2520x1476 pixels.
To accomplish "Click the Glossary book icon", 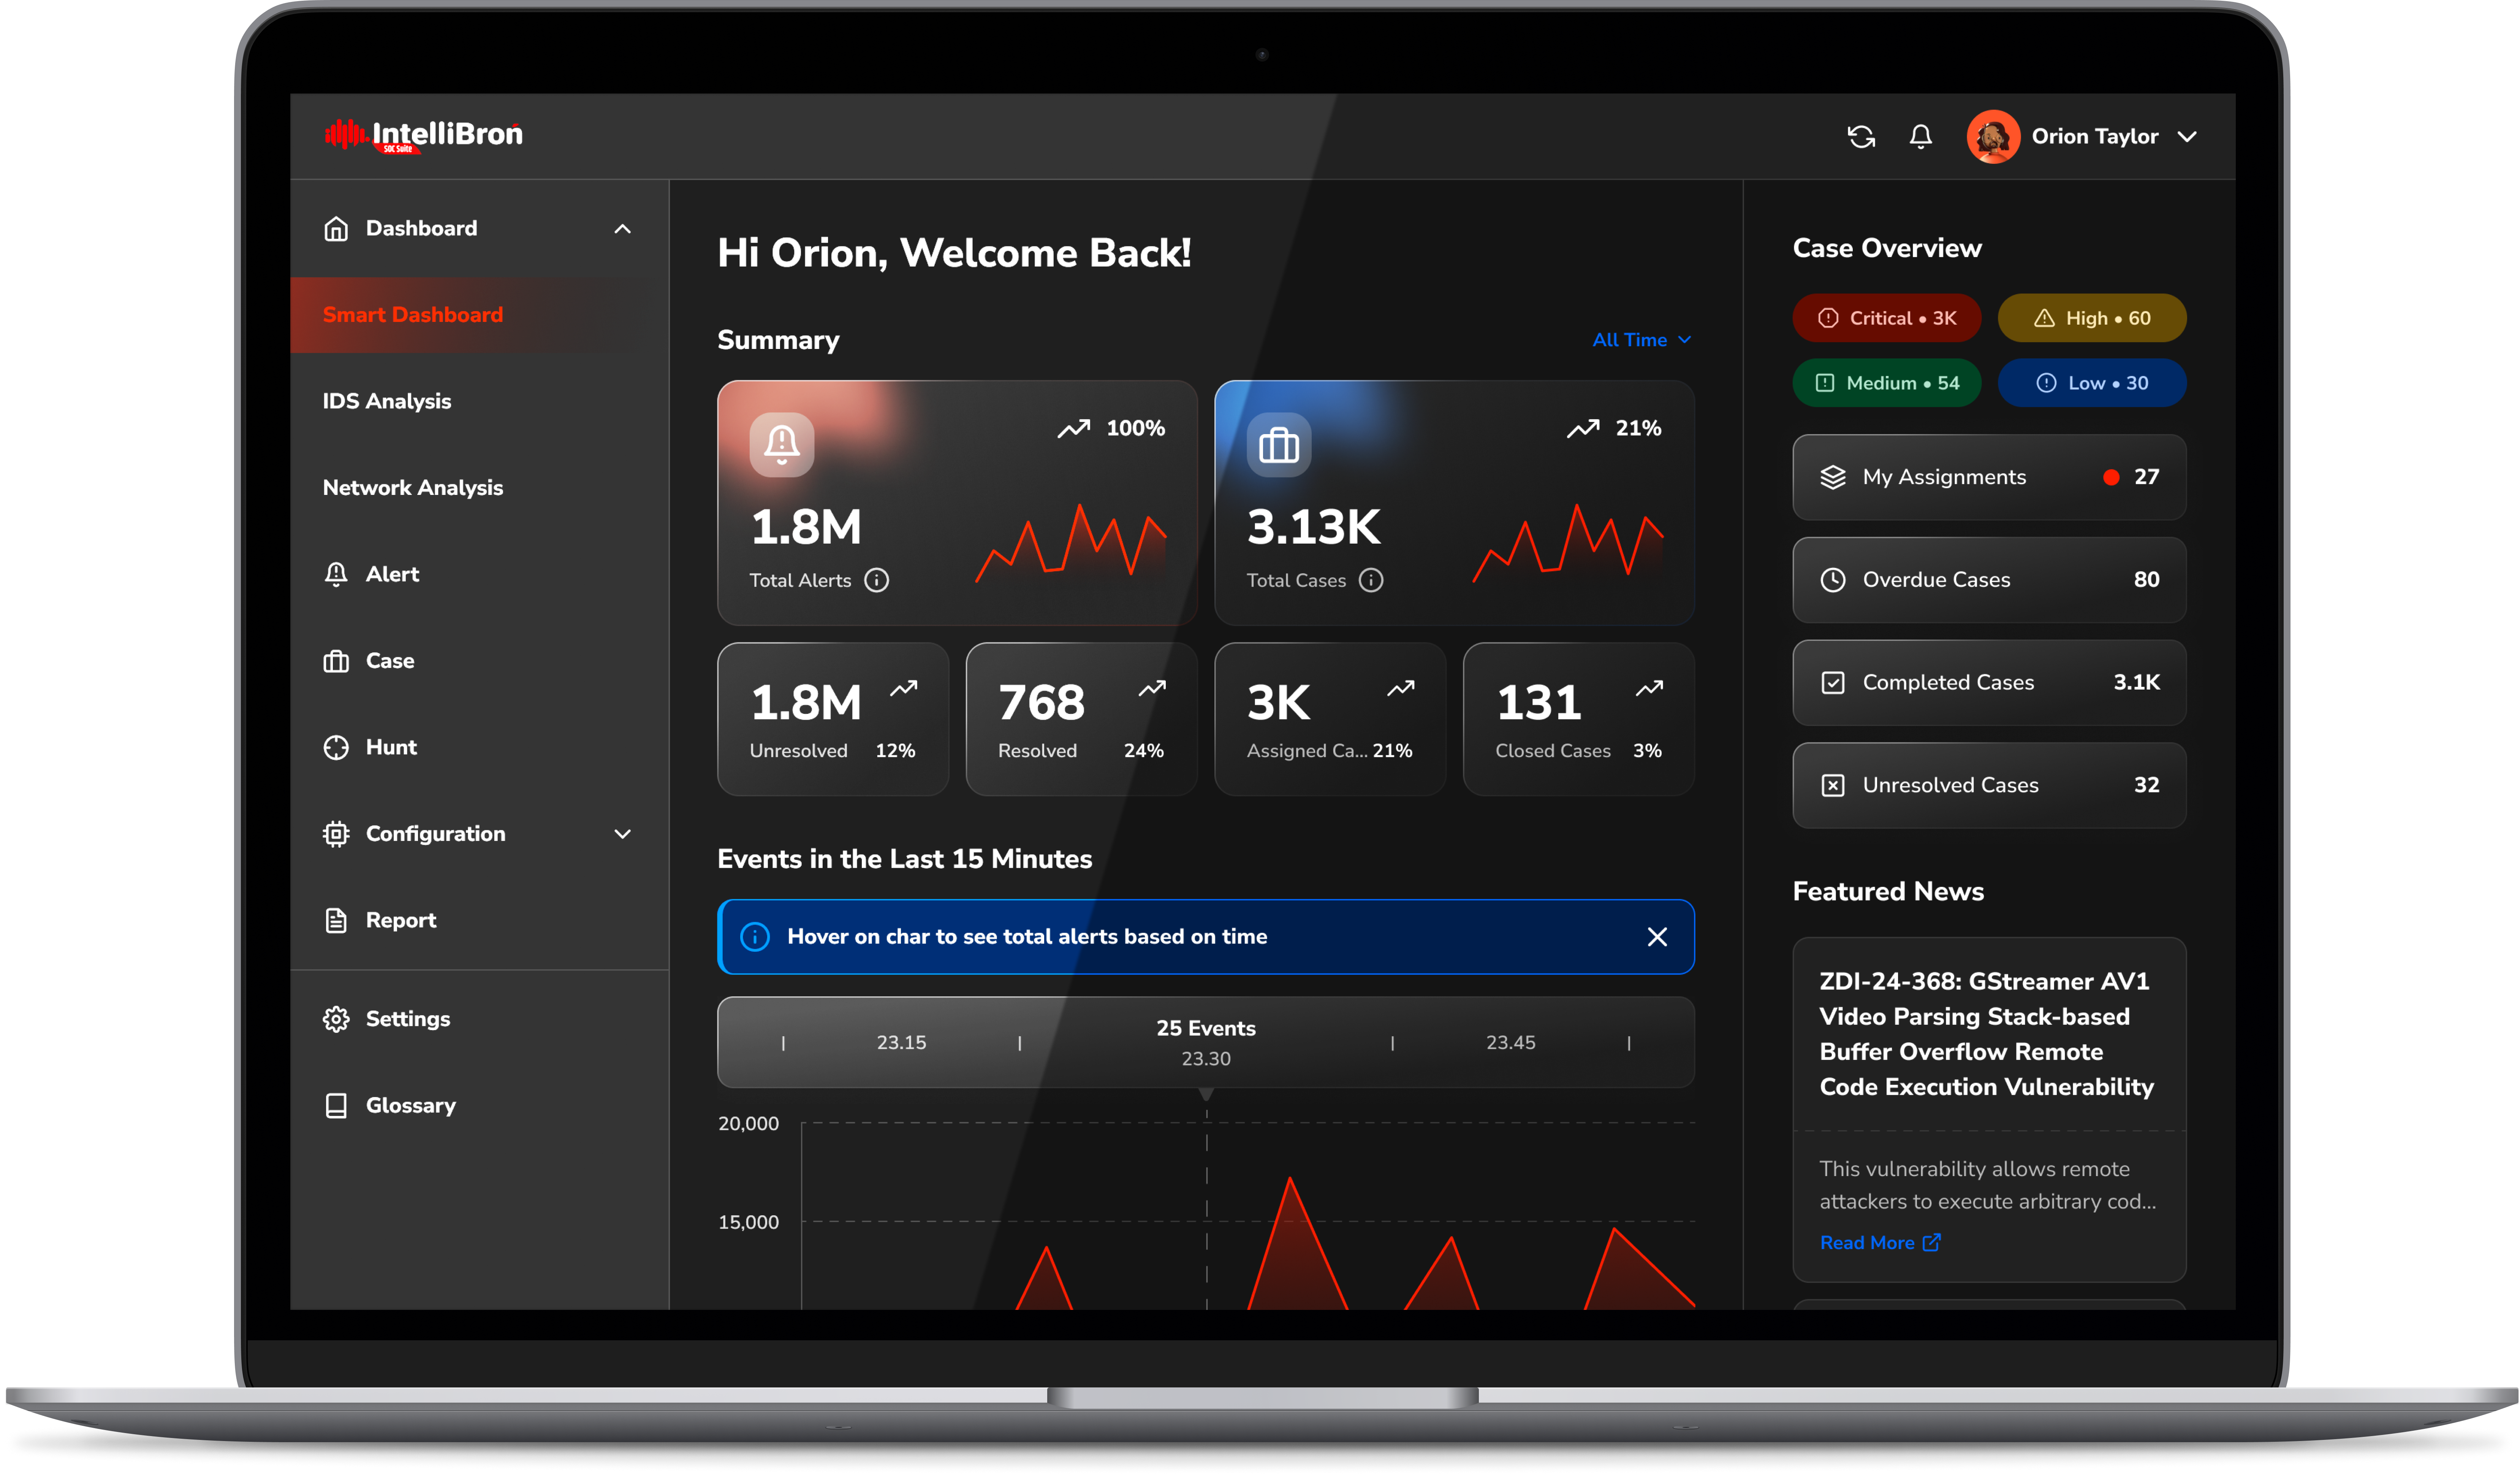I will point(336,1106).
